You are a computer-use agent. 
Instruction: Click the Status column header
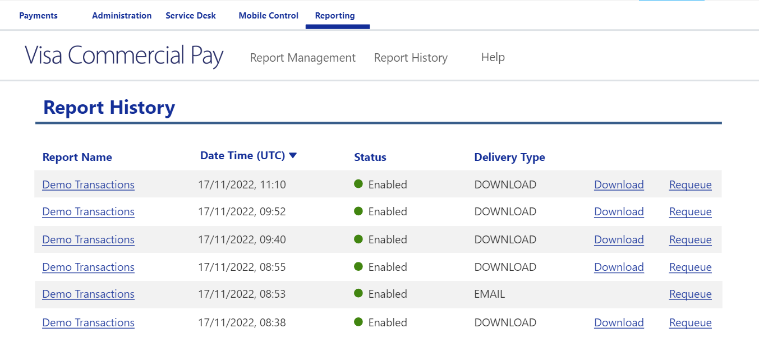370,158
